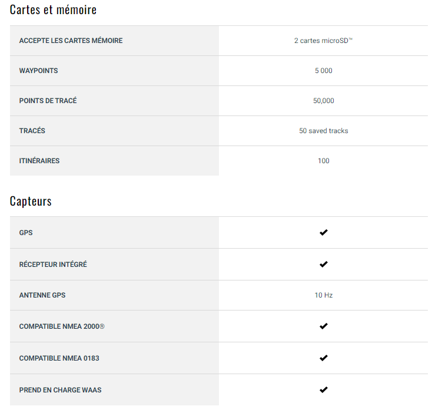
Task: Click the Compatible NMEA 0183 checkmark
Action: click(x=323, y=358)
